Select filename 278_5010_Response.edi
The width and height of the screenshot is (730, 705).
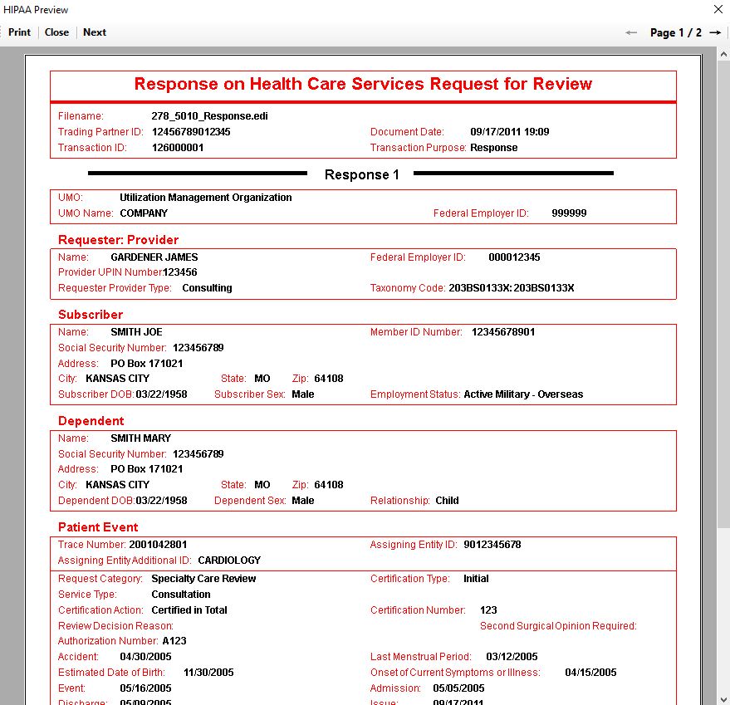point(209,116)
